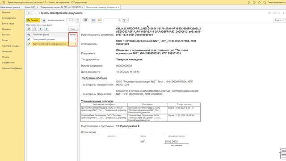Click copies cell of Карточка электронного документа row
The width and height of the screenshot is (286, 161).
pos(73,44)
